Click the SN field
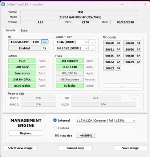Viewport: 150px width, 157px height. (96, 98)
